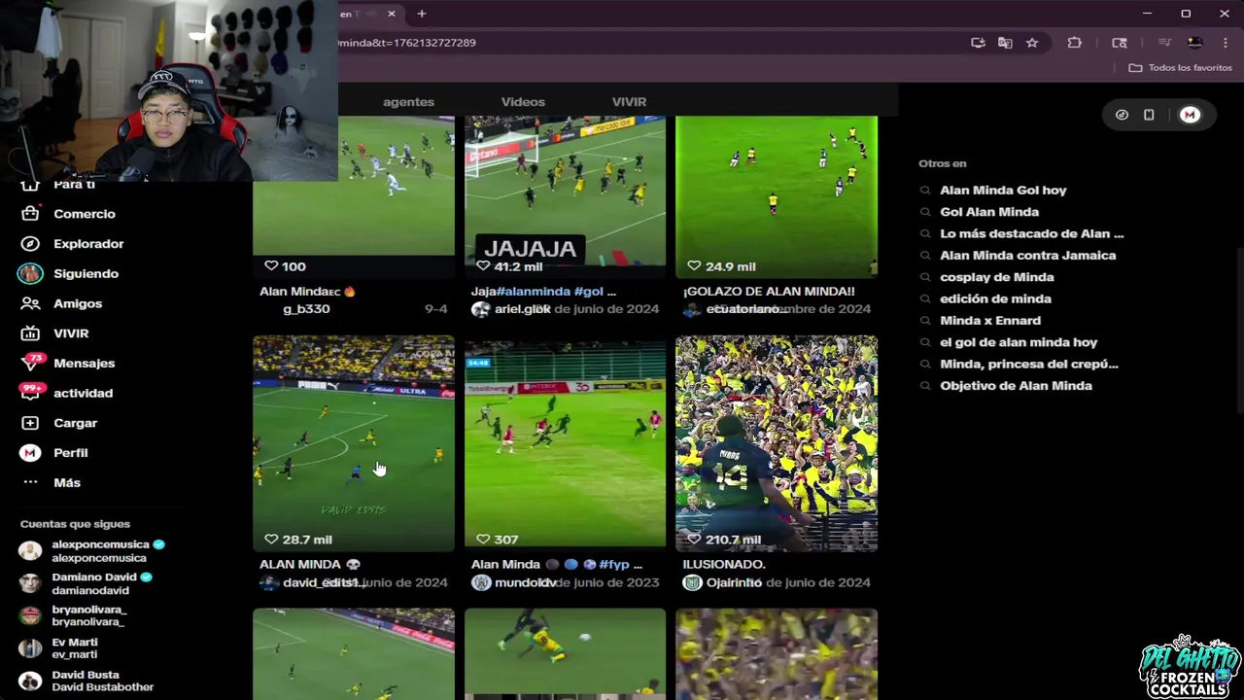
Task: Click the Amigos people icon
Action: (x=30, y=303)
